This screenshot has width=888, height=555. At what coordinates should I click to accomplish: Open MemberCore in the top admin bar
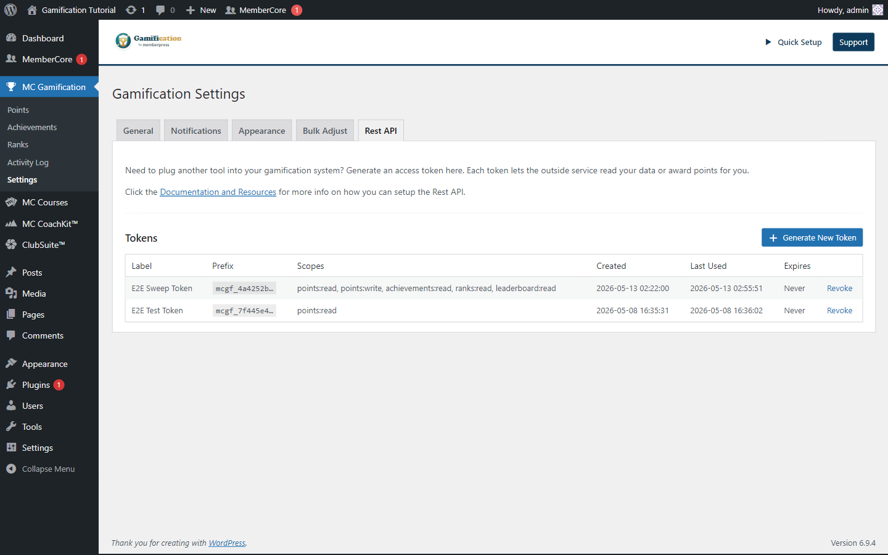[263, 10]
